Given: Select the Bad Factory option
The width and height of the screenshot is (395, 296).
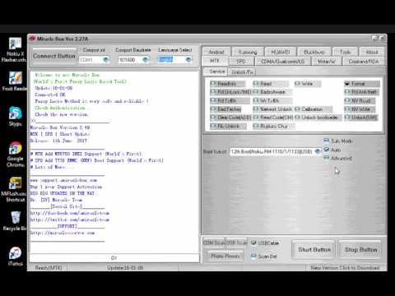Looking at the screenshot, I should click(225, 109).
